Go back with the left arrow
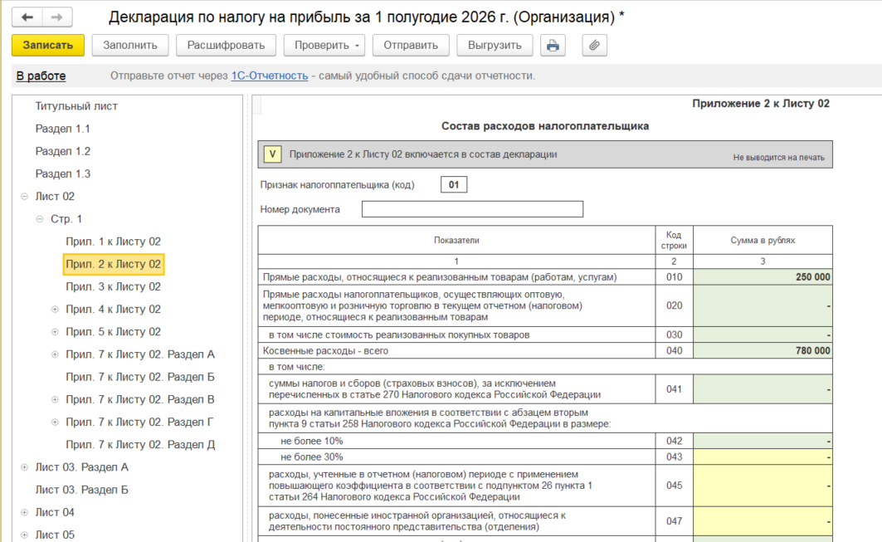This screenshot has width=882, height=542. [27, 17]
